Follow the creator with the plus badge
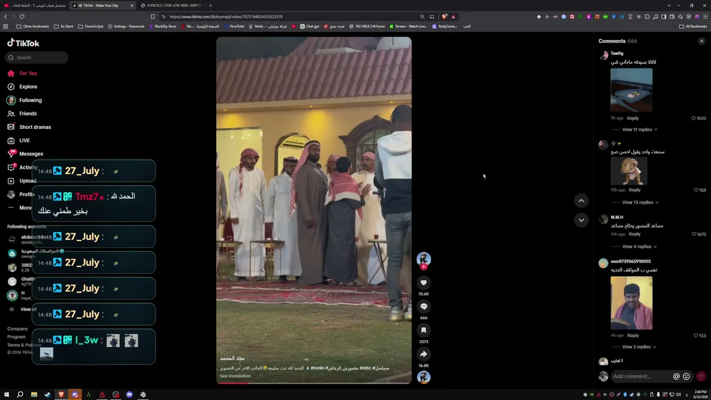This screenshot has width=711, height=400. click(x=424, y=267)
